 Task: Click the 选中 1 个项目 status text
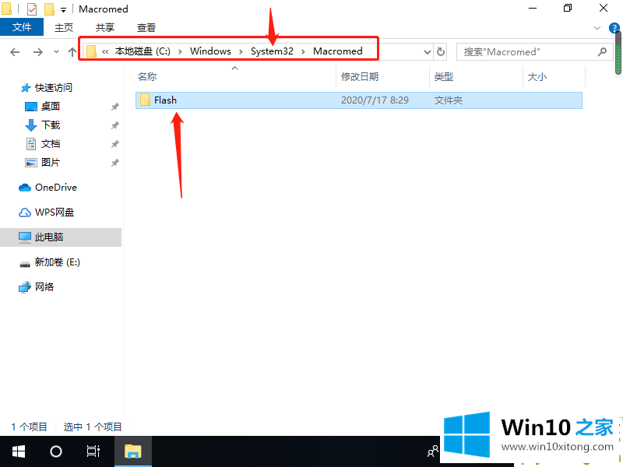(93, 427)
